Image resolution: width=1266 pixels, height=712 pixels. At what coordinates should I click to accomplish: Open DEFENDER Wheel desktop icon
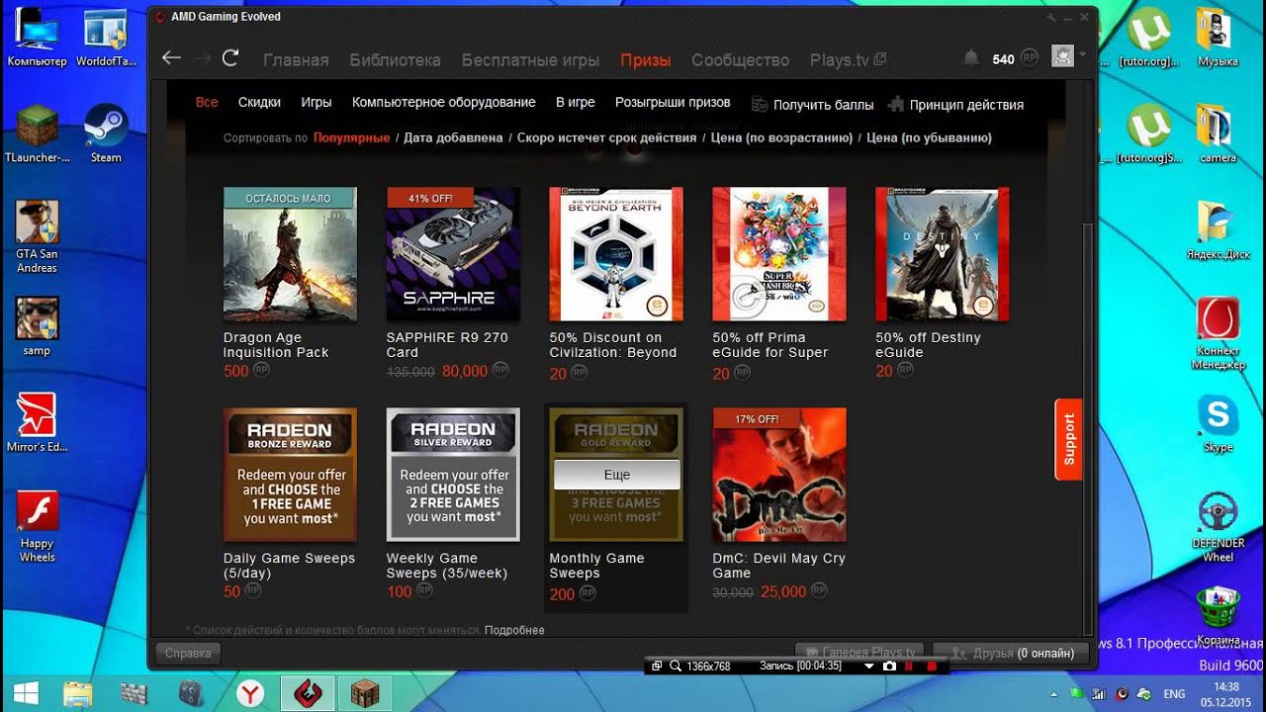point(1218,526)
